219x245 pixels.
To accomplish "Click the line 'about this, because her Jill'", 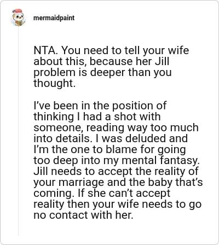I will point(101,61).
